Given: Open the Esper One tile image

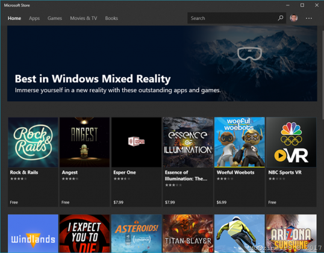Looking at the screenshot, I should point(136,142).
